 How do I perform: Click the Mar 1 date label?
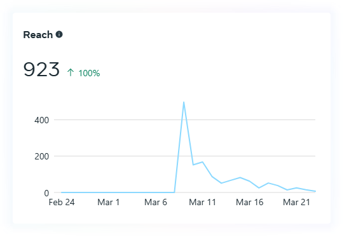pyautogui.click(x=109, y=202)
